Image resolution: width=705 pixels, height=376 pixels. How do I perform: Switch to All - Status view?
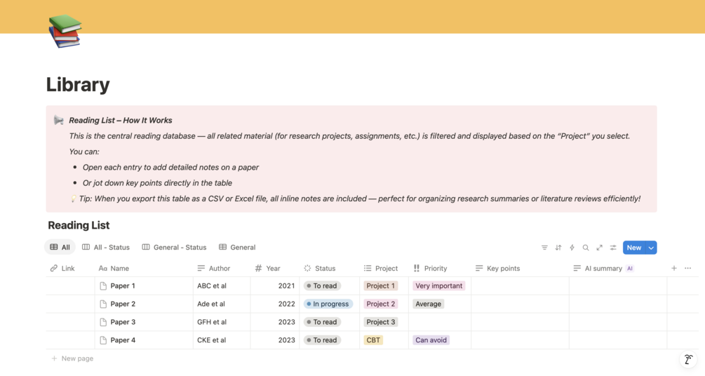(x=106, y=248)
